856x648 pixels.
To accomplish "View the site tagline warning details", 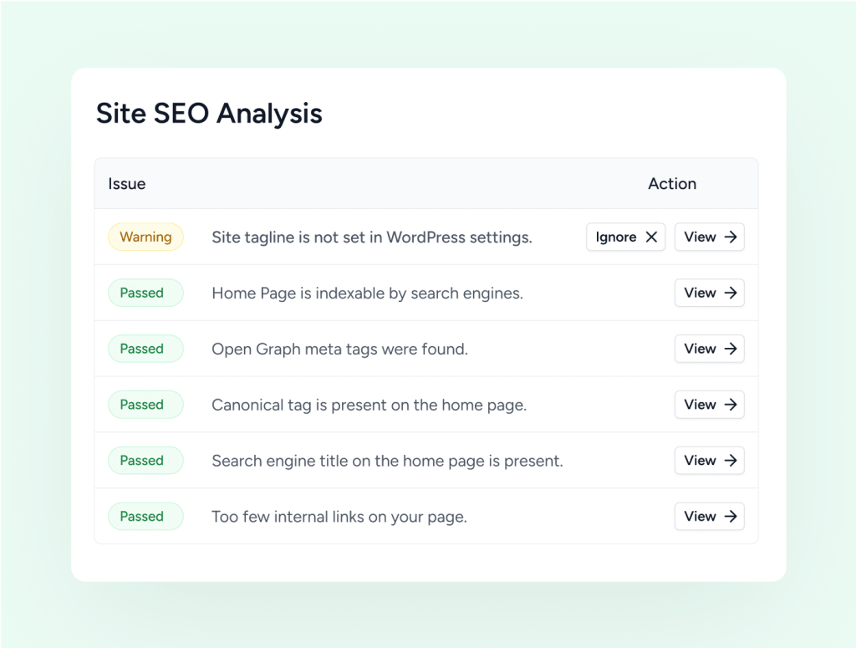I will [709, 237].
